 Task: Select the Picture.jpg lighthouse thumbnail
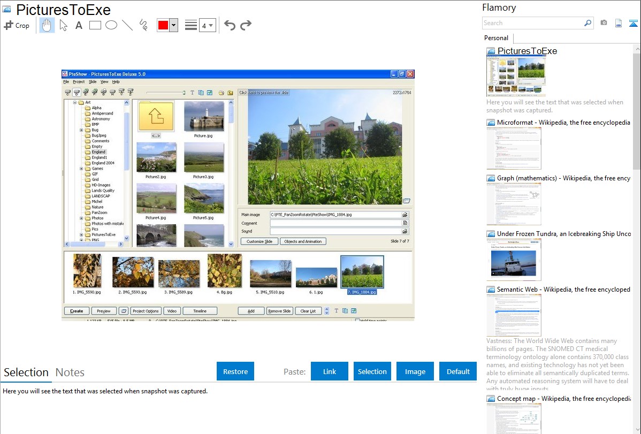[x=203, y=116]
